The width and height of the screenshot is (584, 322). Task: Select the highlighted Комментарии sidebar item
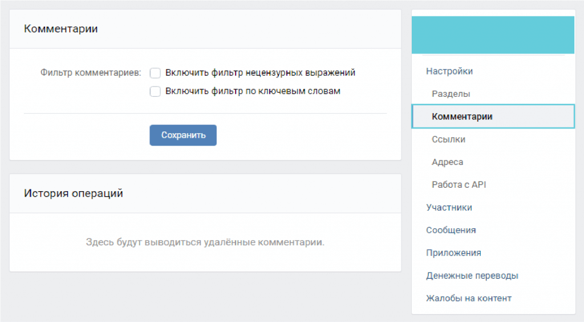[x=493, y=117]
